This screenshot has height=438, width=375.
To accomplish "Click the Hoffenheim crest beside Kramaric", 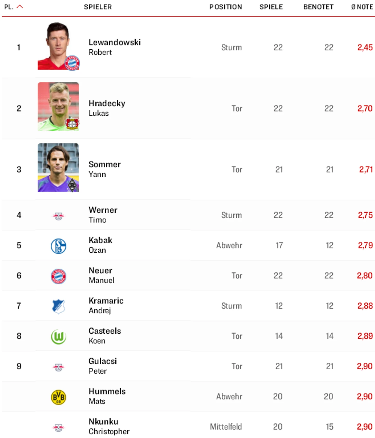I will pyautogui.click(x=58, y=306).
